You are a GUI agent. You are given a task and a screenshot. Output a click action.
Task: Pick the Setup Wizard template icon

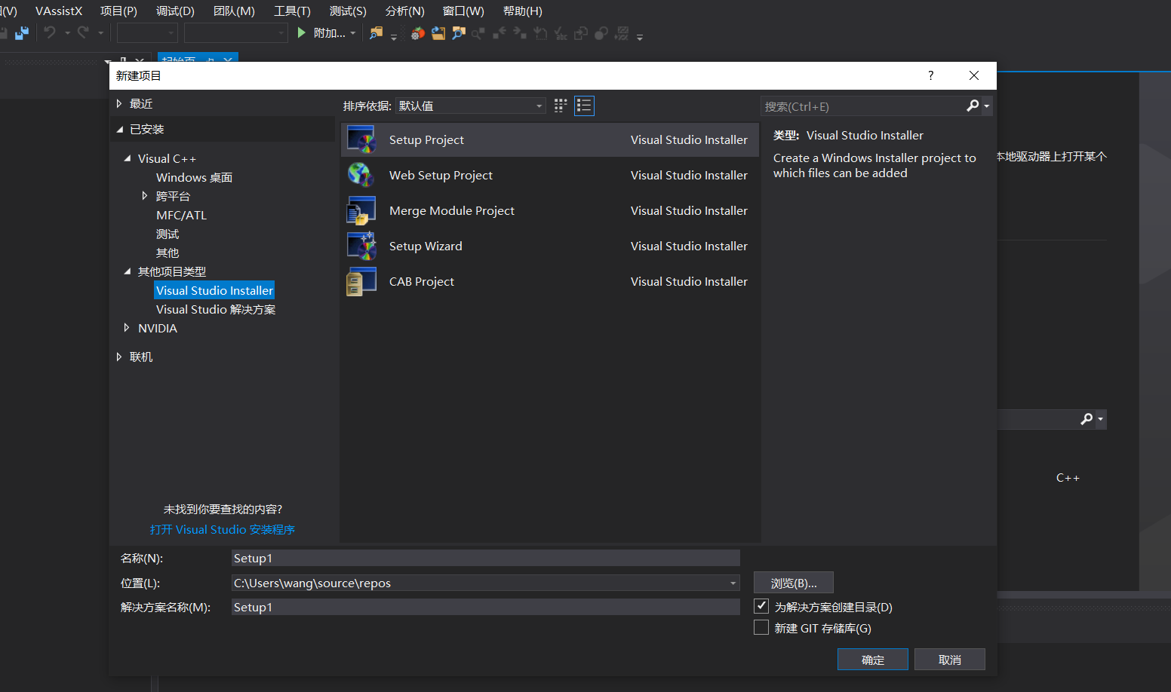[361, 246]
